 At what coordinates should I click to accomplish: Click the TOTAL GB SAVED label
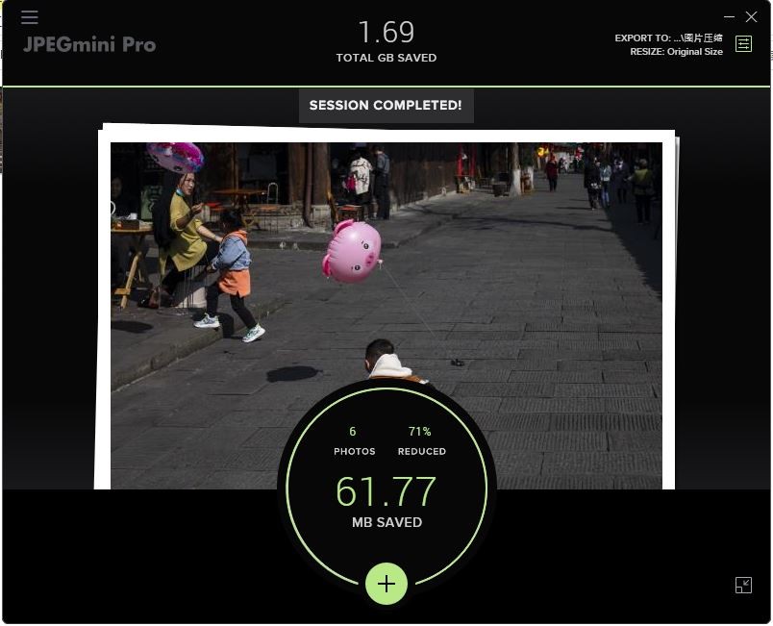click(x=386, y=58)
